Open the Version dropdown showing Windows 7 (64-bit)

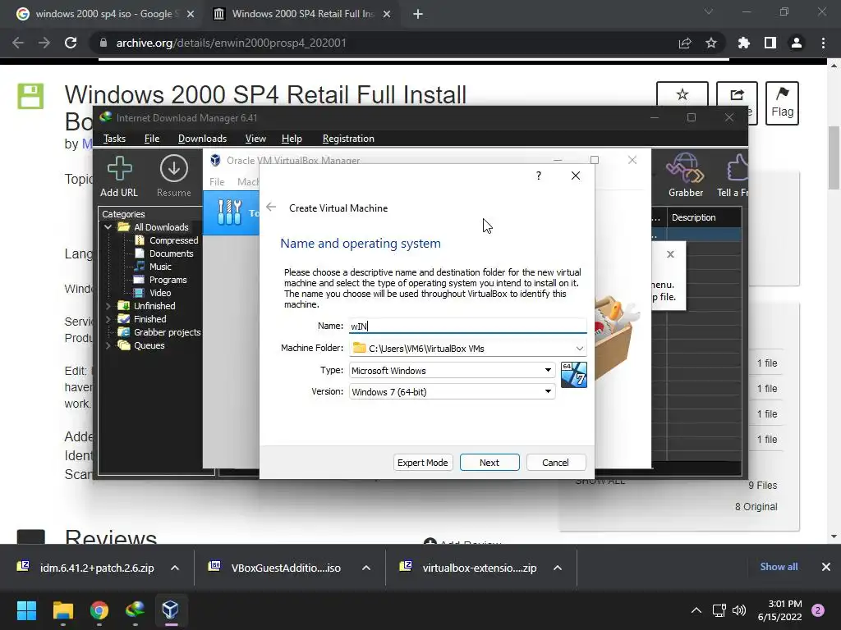pos(453,391)
